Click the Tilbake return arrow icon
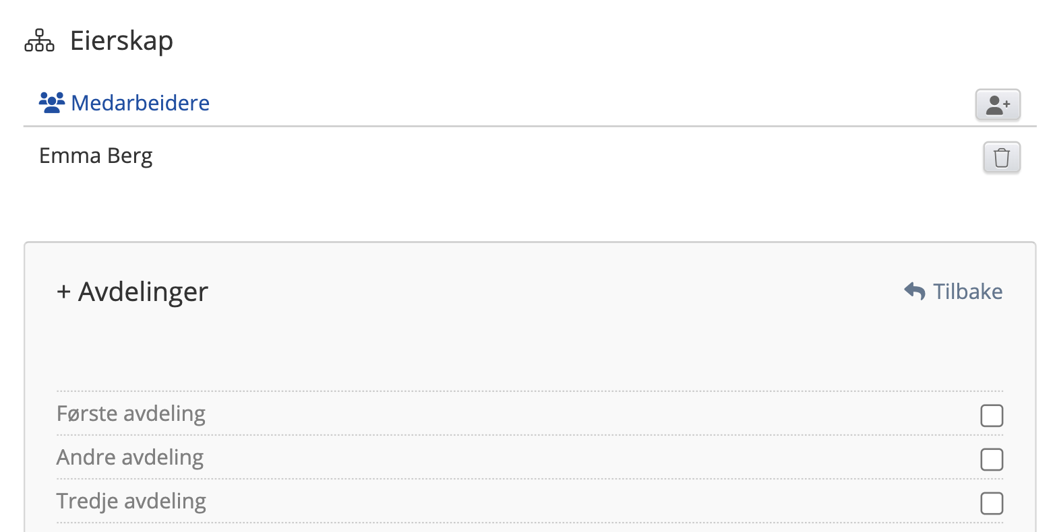Screen dimensions: 1053x532 pos(915,292)
